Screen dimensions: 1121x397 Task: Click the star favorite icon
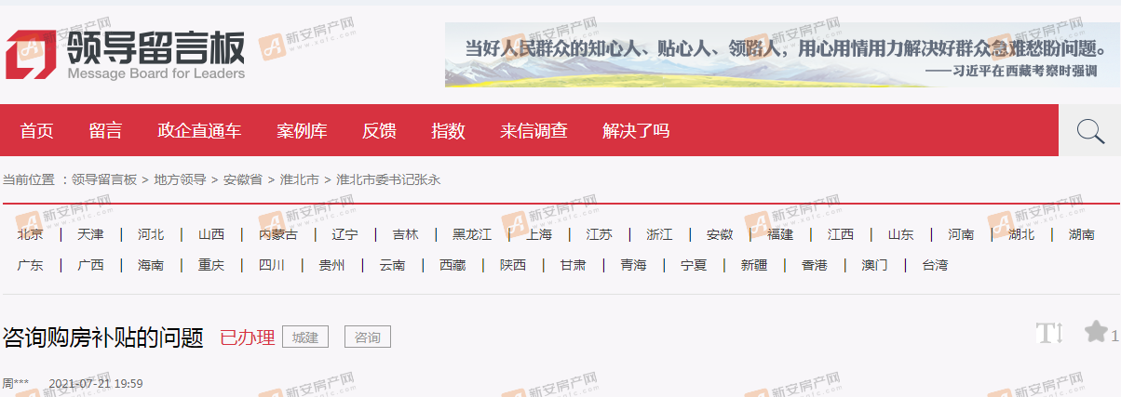[1096, 332]
